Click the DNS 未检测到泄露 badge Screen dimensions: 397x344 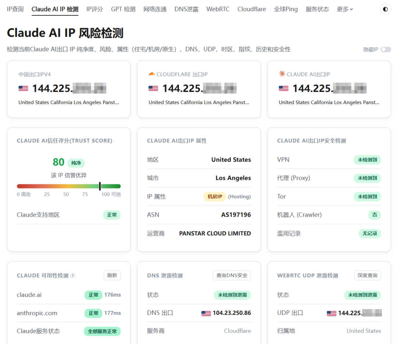pos(232,295)
